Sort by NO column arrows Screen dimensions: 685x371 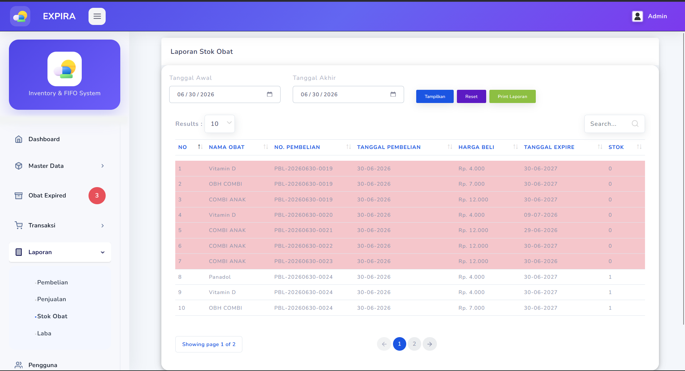(200, 147)
